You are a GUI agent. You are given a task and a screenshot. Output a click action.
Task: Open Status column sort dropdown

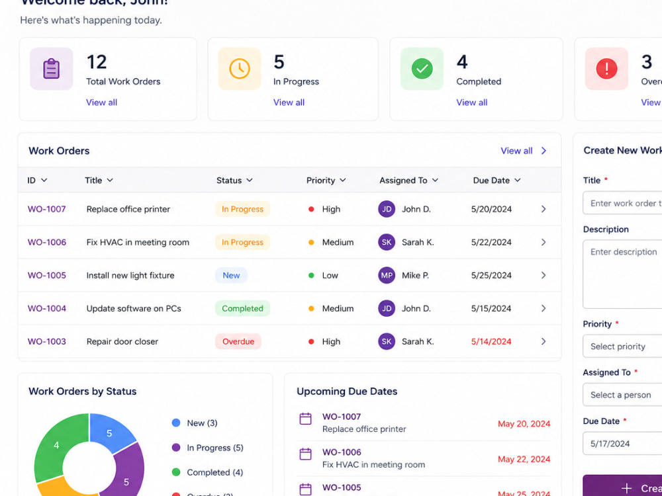point(250,180)
